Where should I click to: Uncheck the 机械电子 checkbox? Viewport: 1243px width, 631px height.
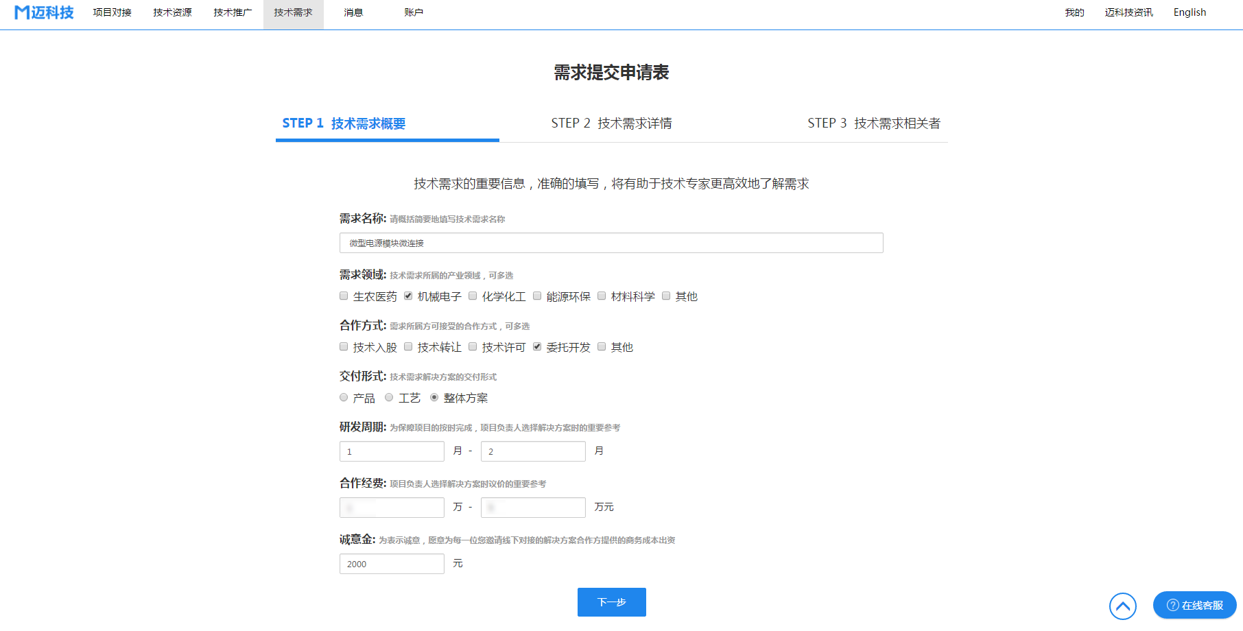(408, 296)
